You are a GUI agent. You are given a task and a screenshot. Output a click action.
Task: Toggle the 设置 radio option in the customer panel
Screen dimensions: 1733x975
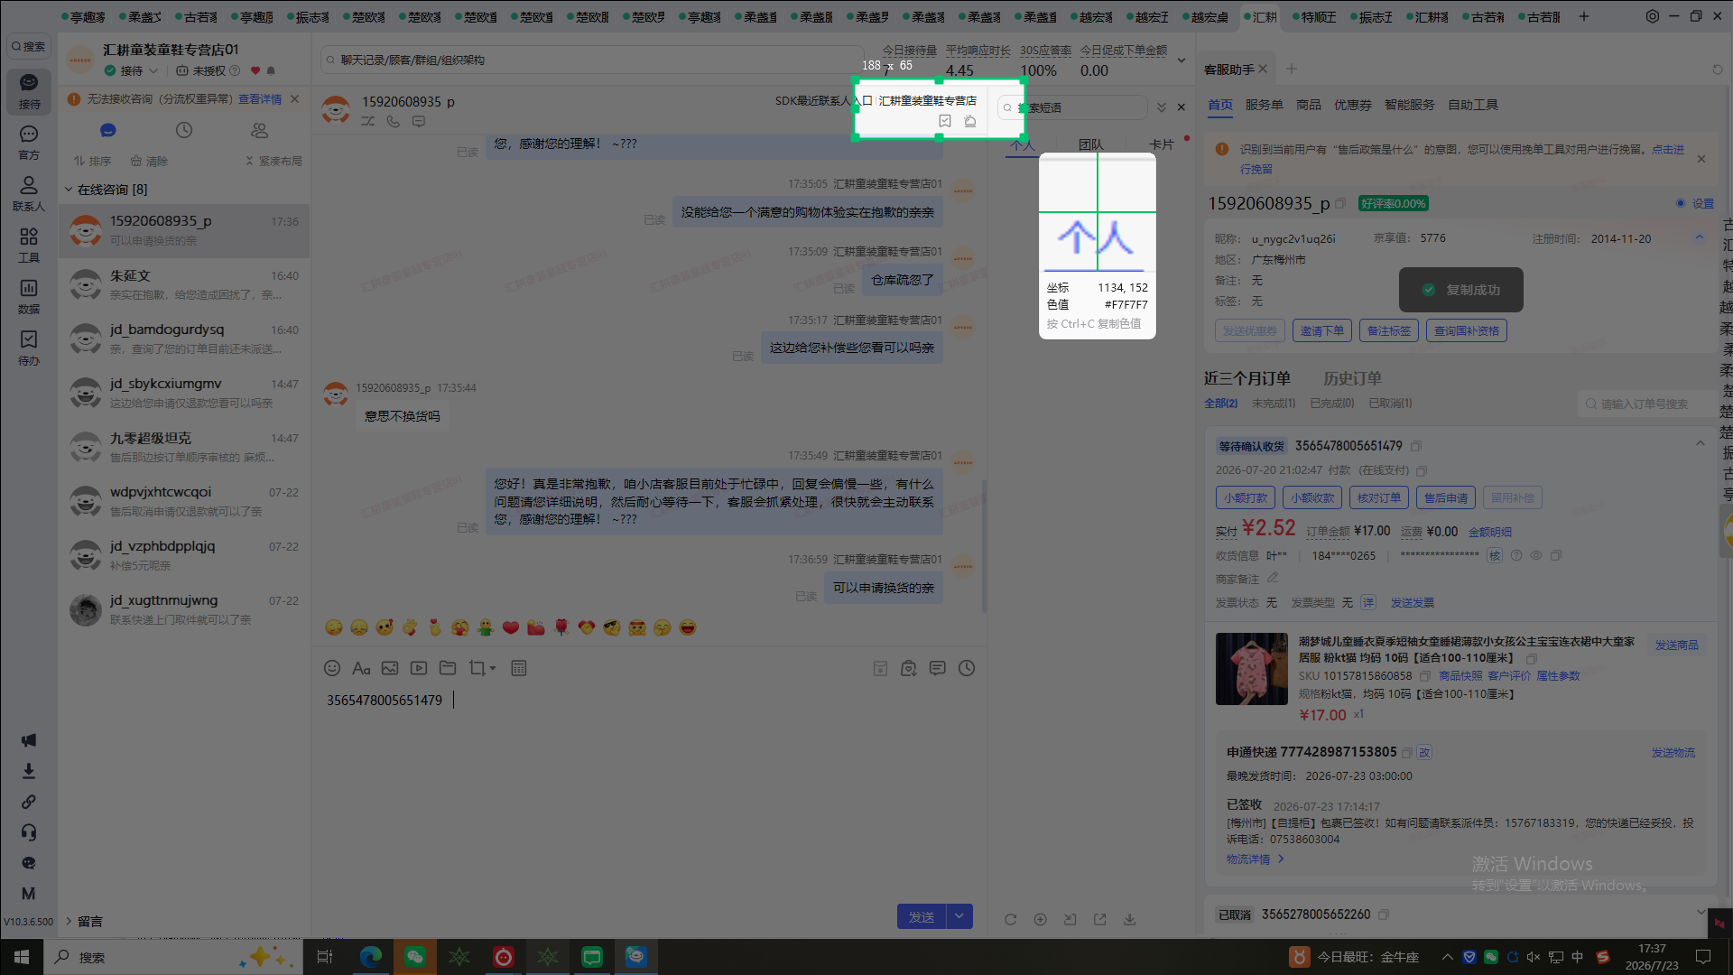pyautogui.click(x=1681, y=203)
